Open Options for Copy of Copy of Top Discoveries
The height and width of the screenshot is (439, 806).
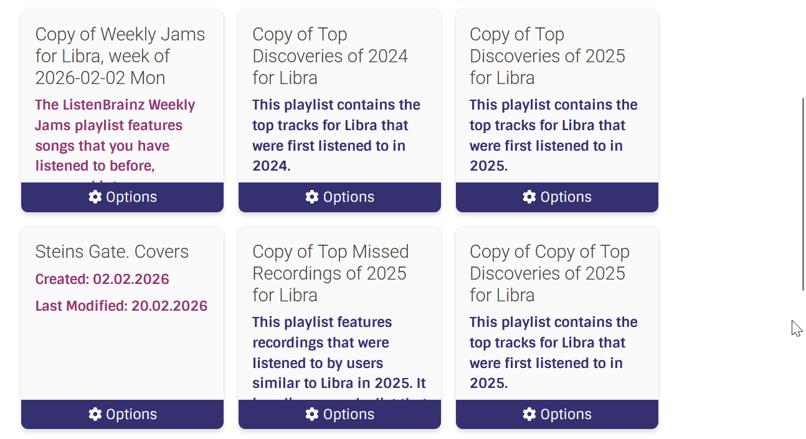pos(566,414)
